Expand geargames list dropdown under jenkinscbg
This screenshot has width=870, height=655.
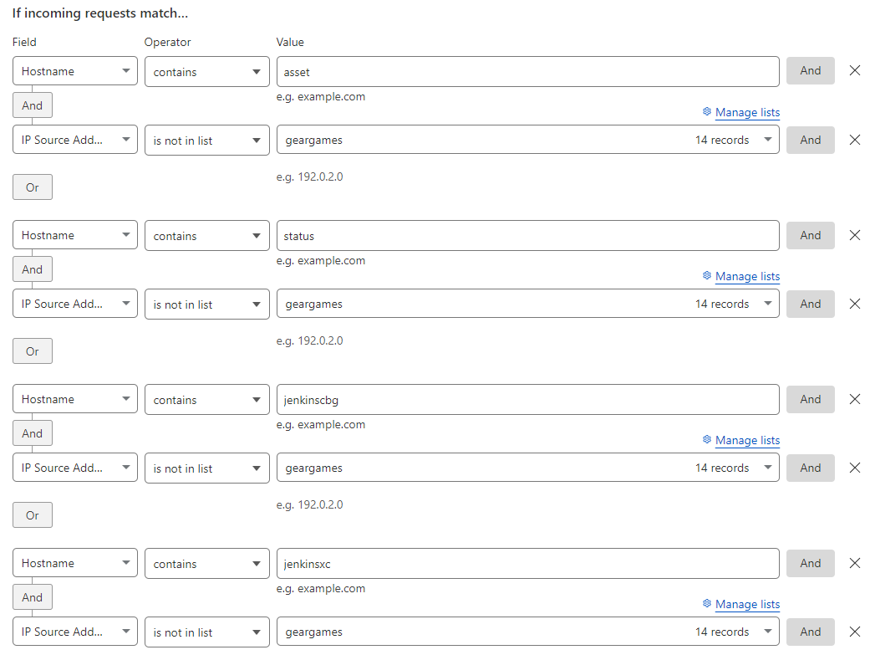coord(767,468)
